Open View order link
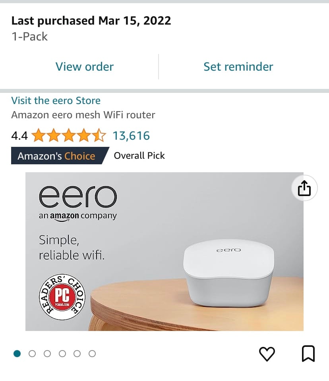 85,67
